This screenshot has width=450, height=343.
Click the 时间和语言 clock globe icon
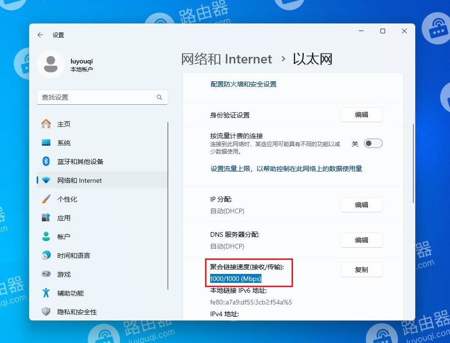(46, 255)
